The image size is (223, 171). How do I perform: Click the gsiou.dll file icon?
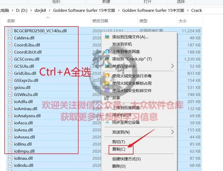[x=10, y=87]
